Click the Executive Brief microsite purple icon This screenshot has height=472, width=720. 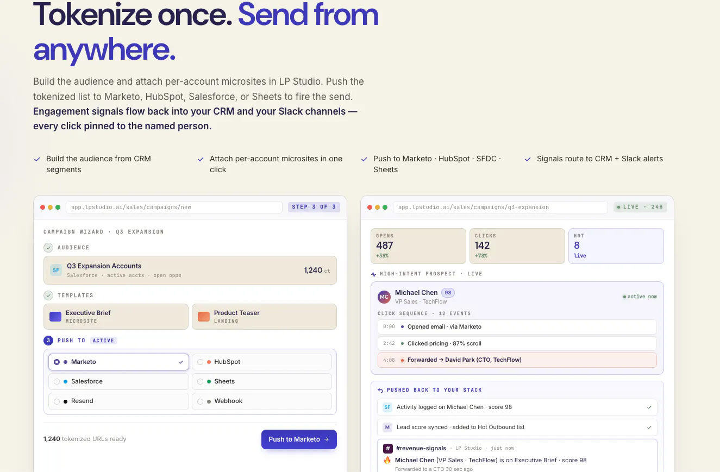tap(55, 317)
